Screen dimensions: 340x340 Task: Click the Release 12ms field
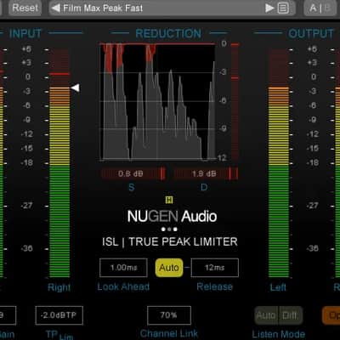[x=215, y=268]
